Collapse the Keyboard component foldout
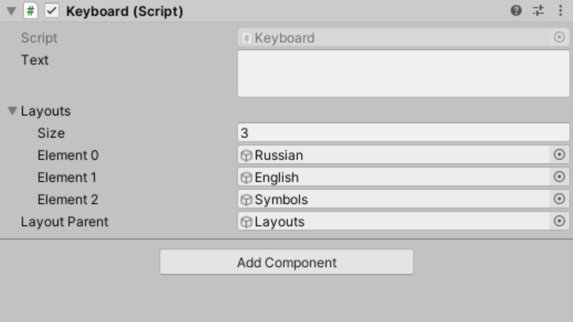This screenshot has height=322, width=573. pos(11,11)
